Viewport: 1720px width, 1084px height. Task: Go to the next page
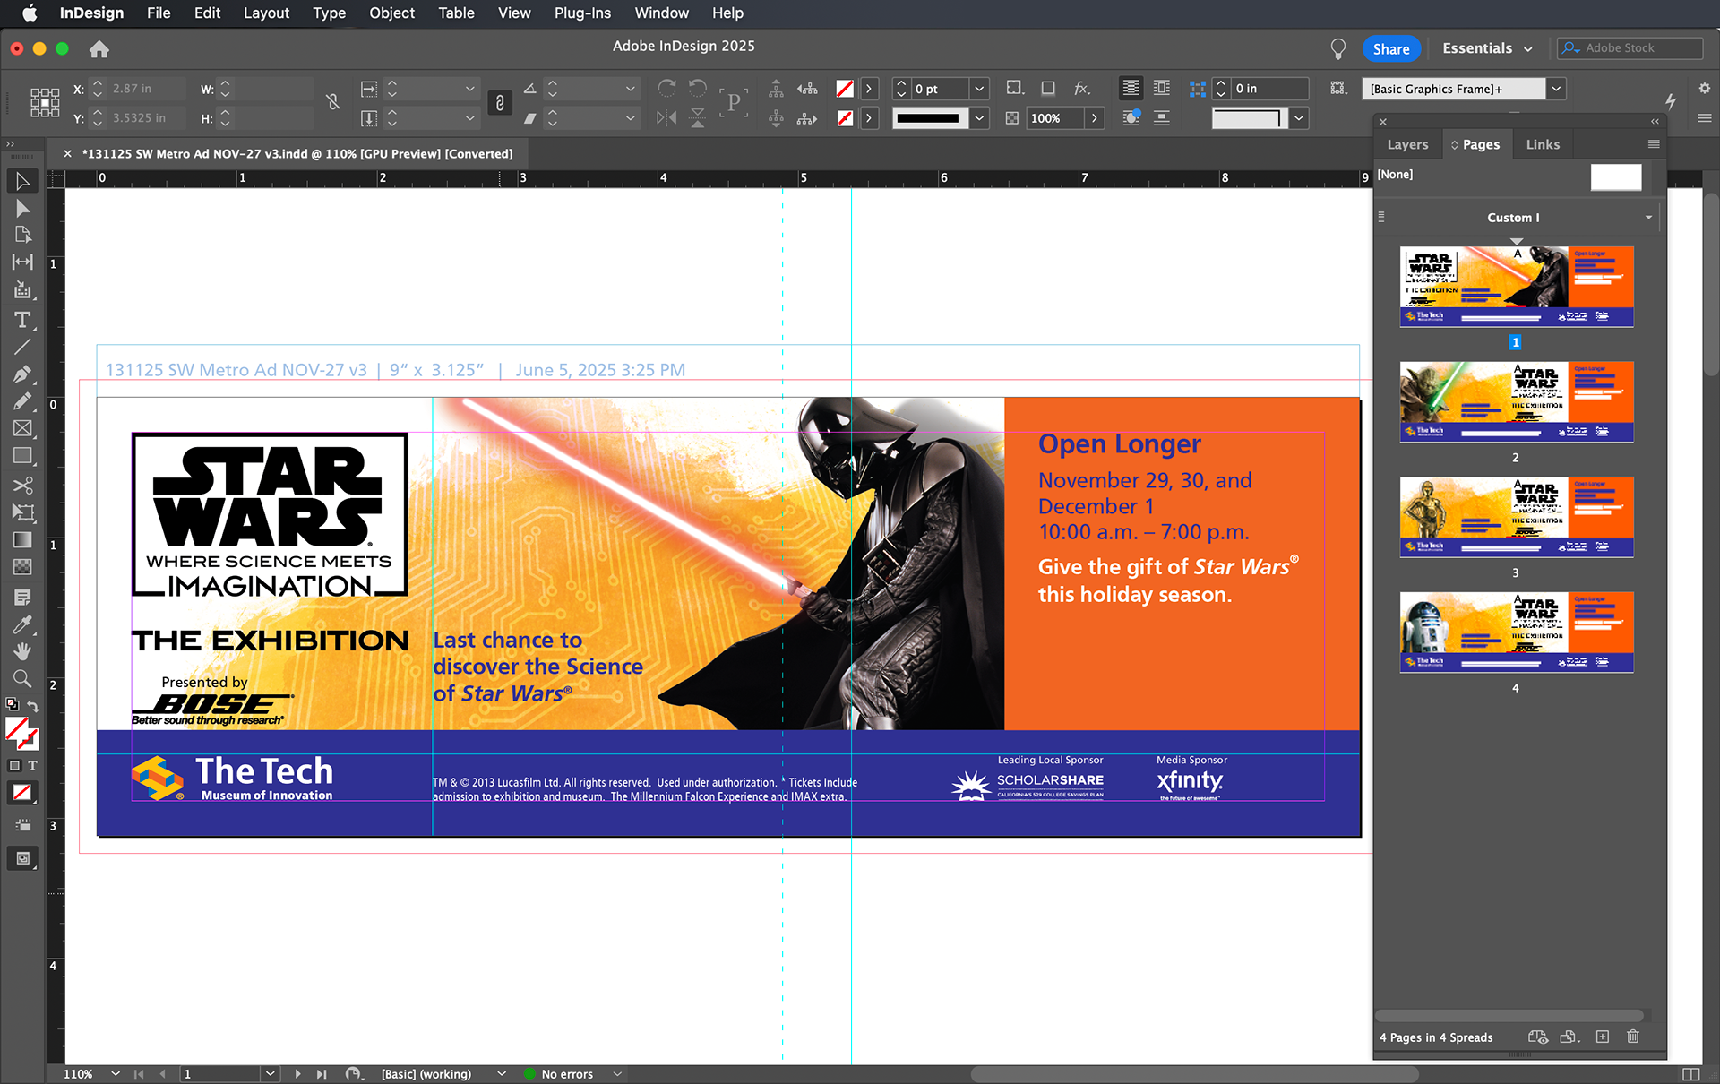[297, 1074]
